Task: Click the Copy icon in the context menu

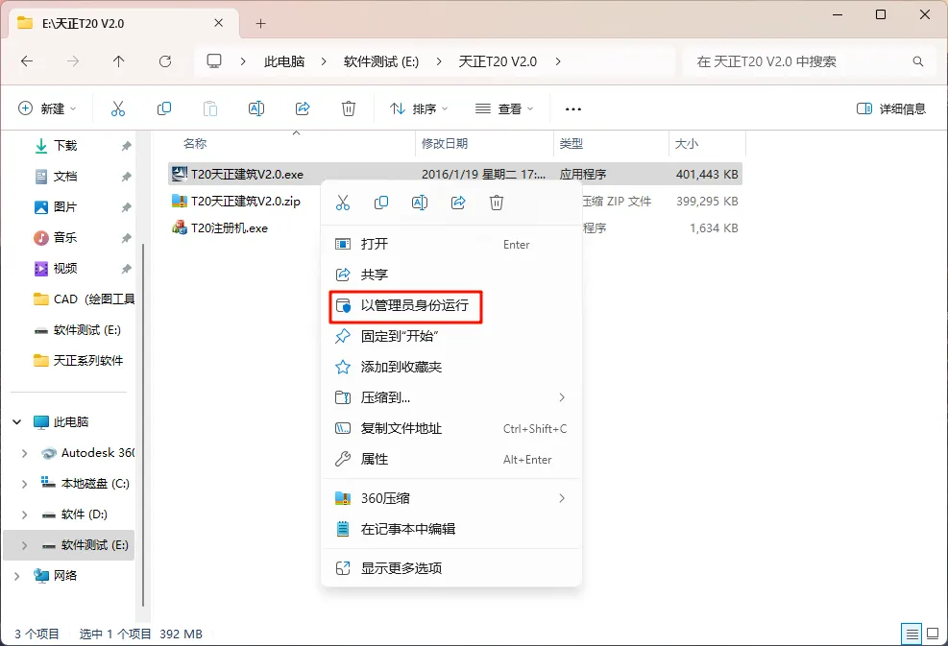Action: click(x=381, y=203)
